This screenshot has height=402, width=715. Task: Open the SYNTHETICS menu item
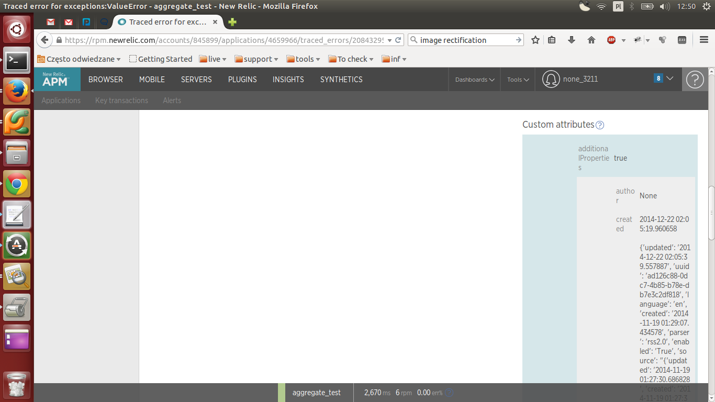click(341, 80)
